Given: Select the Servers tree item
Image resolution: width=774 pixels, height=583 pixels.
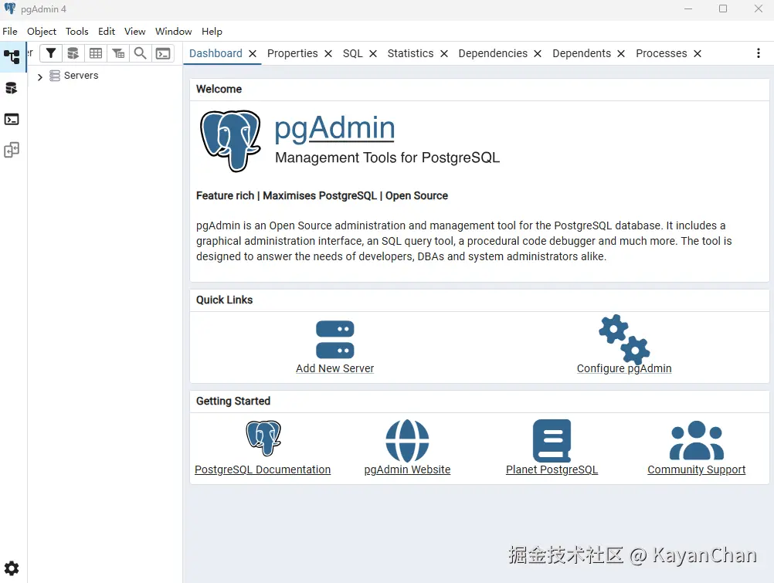Looking at the screenshot, I should click(x=81, y=76).
